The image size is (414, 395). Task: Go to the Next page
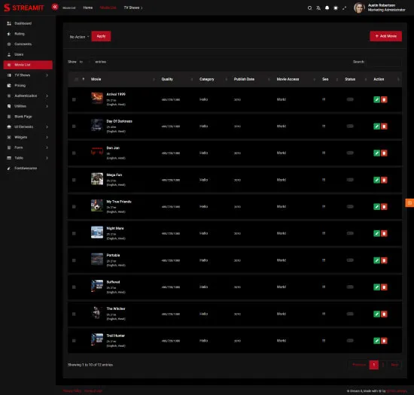pyautogui.click(x=394, y=365)
